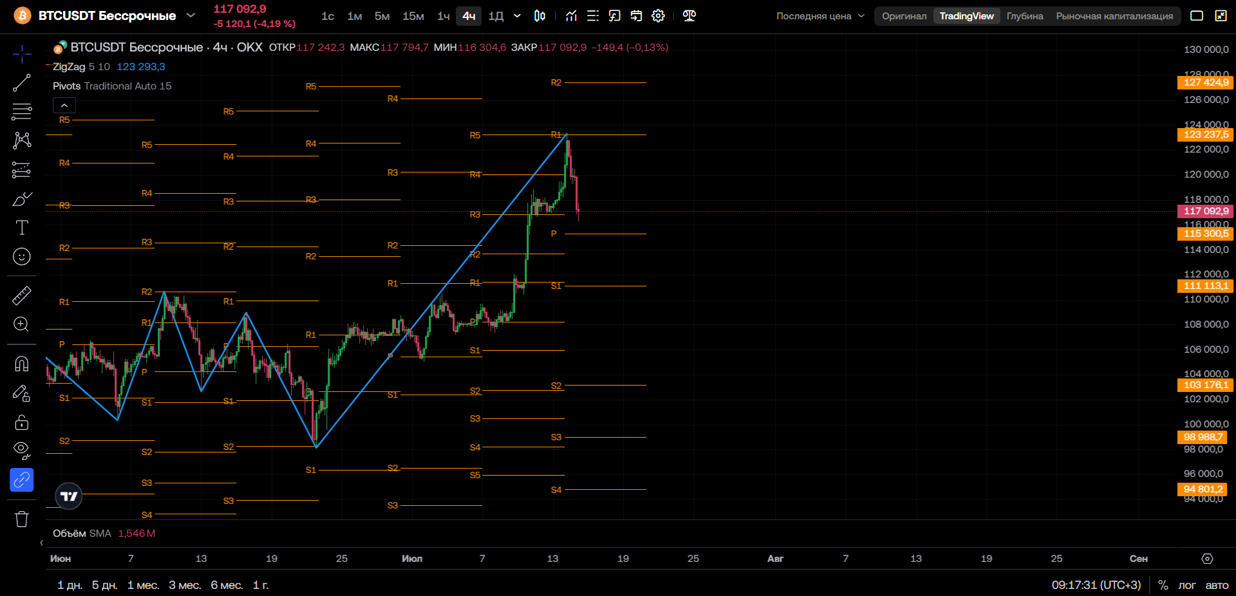Click the orange Bitcoin coin icon

(23, 15)
